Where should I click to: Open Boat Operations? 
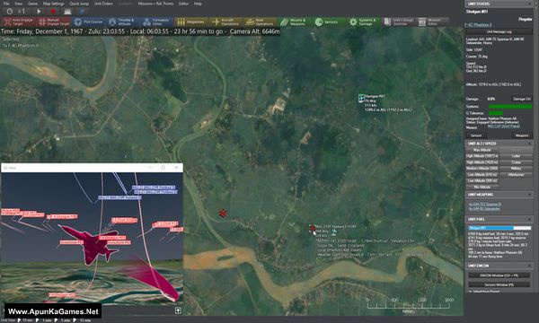261,22
